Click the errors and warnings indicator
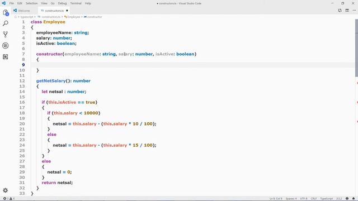This screenshot has width=358, height=201. point(9,199)
